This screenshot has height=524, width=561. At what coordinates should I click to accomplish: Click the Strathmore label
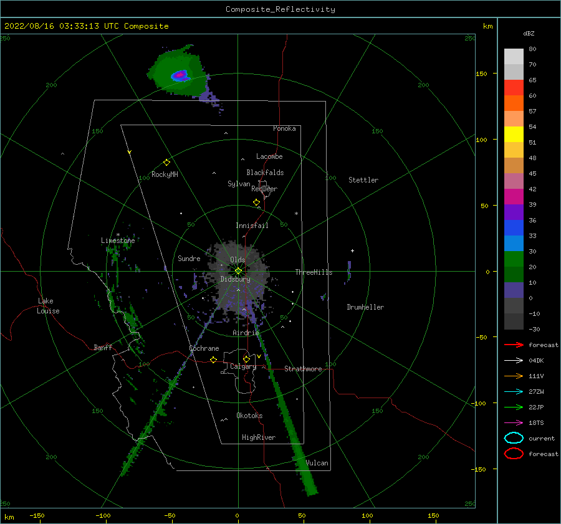coord(303,369)
